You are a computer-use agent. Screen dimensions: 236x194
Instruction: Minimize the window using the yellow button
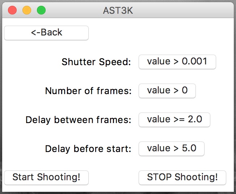(27, 10)
